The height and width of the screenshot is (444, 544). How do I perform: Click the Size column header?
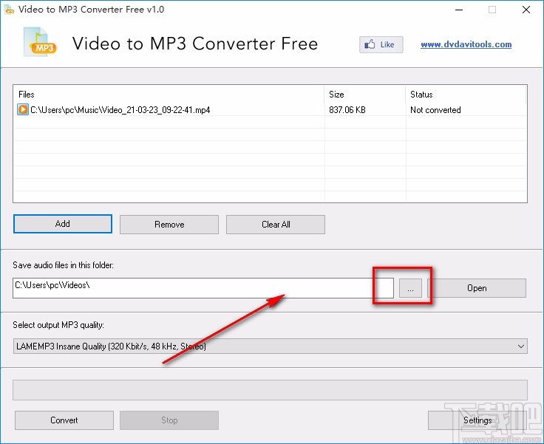pyautogui.click(x=364, y=95)
